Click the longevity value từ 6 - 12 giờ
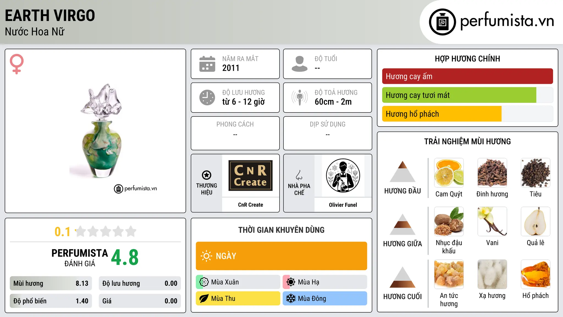This screenshot has height=317, width=563. (x=244, y=102)
